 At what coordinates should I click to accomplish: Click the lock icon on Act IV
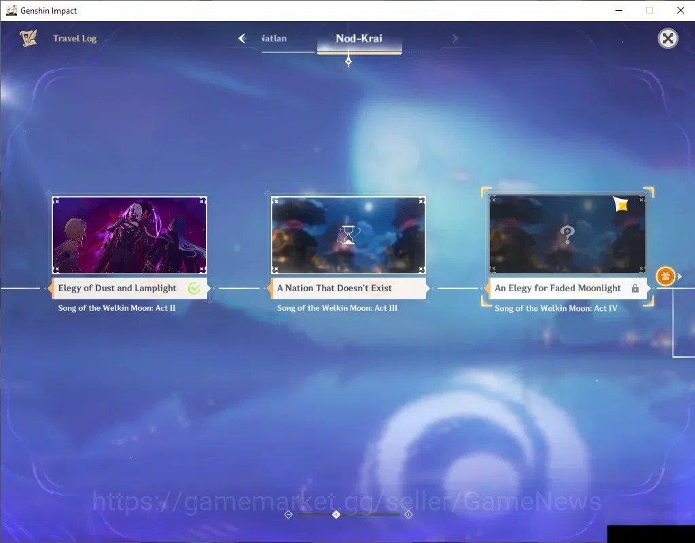click(635, 288)
